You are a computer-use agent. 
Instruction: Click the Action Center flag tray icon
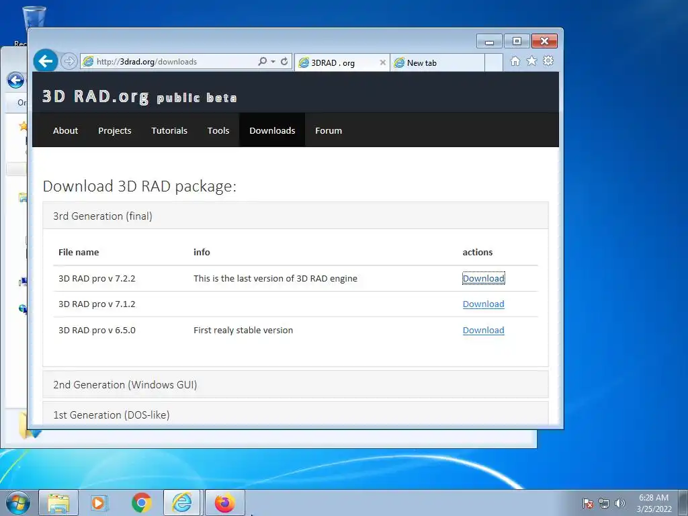(587, 503)
